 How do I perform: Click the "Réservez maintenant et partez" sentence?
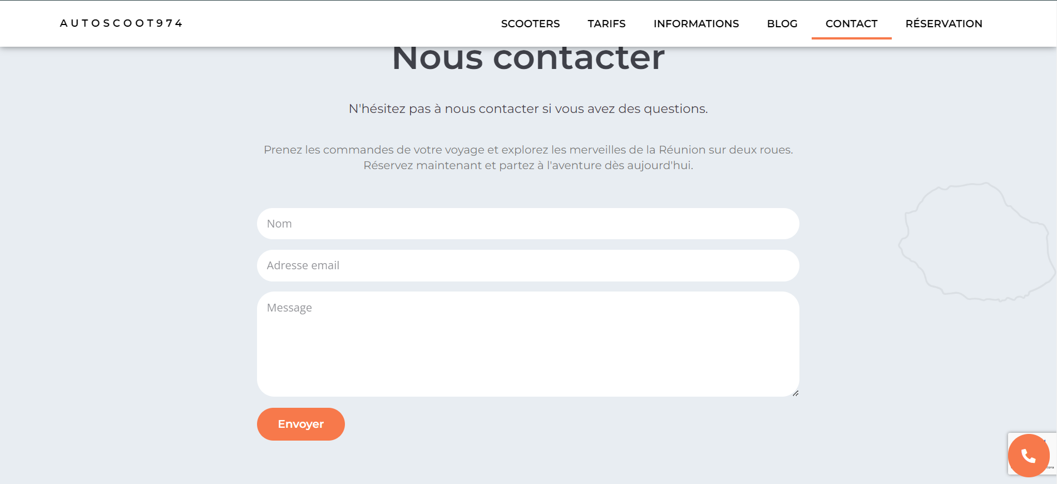tap(528, 165)
